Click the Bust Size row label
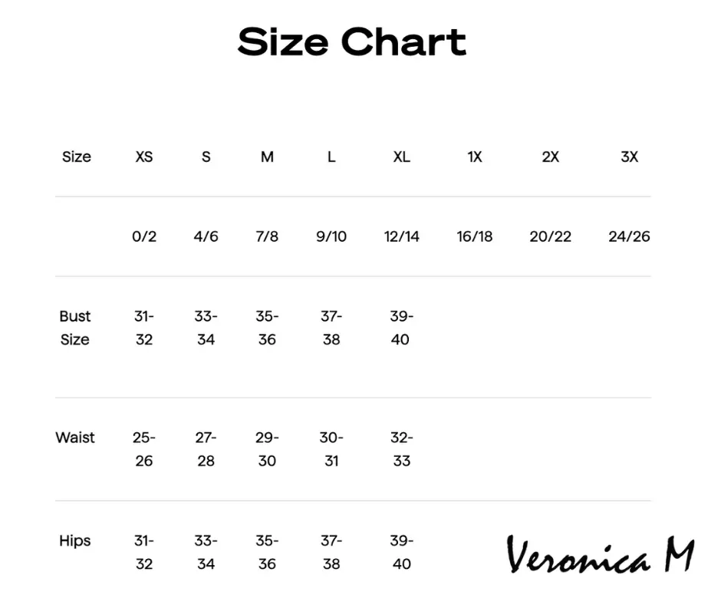721x605 pixels. (x=75, y=328)
